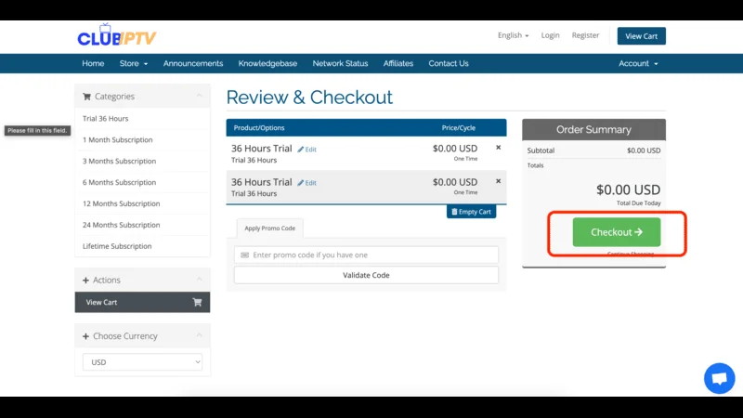
Task: Collapse the Choose Currency panel
Action: pyautogui.click(x=199, y=336)
